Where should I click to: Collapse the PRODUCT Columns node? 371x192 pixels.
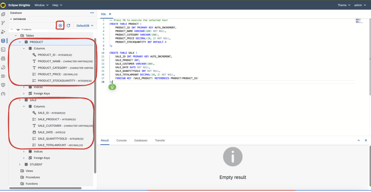[24, 48]
